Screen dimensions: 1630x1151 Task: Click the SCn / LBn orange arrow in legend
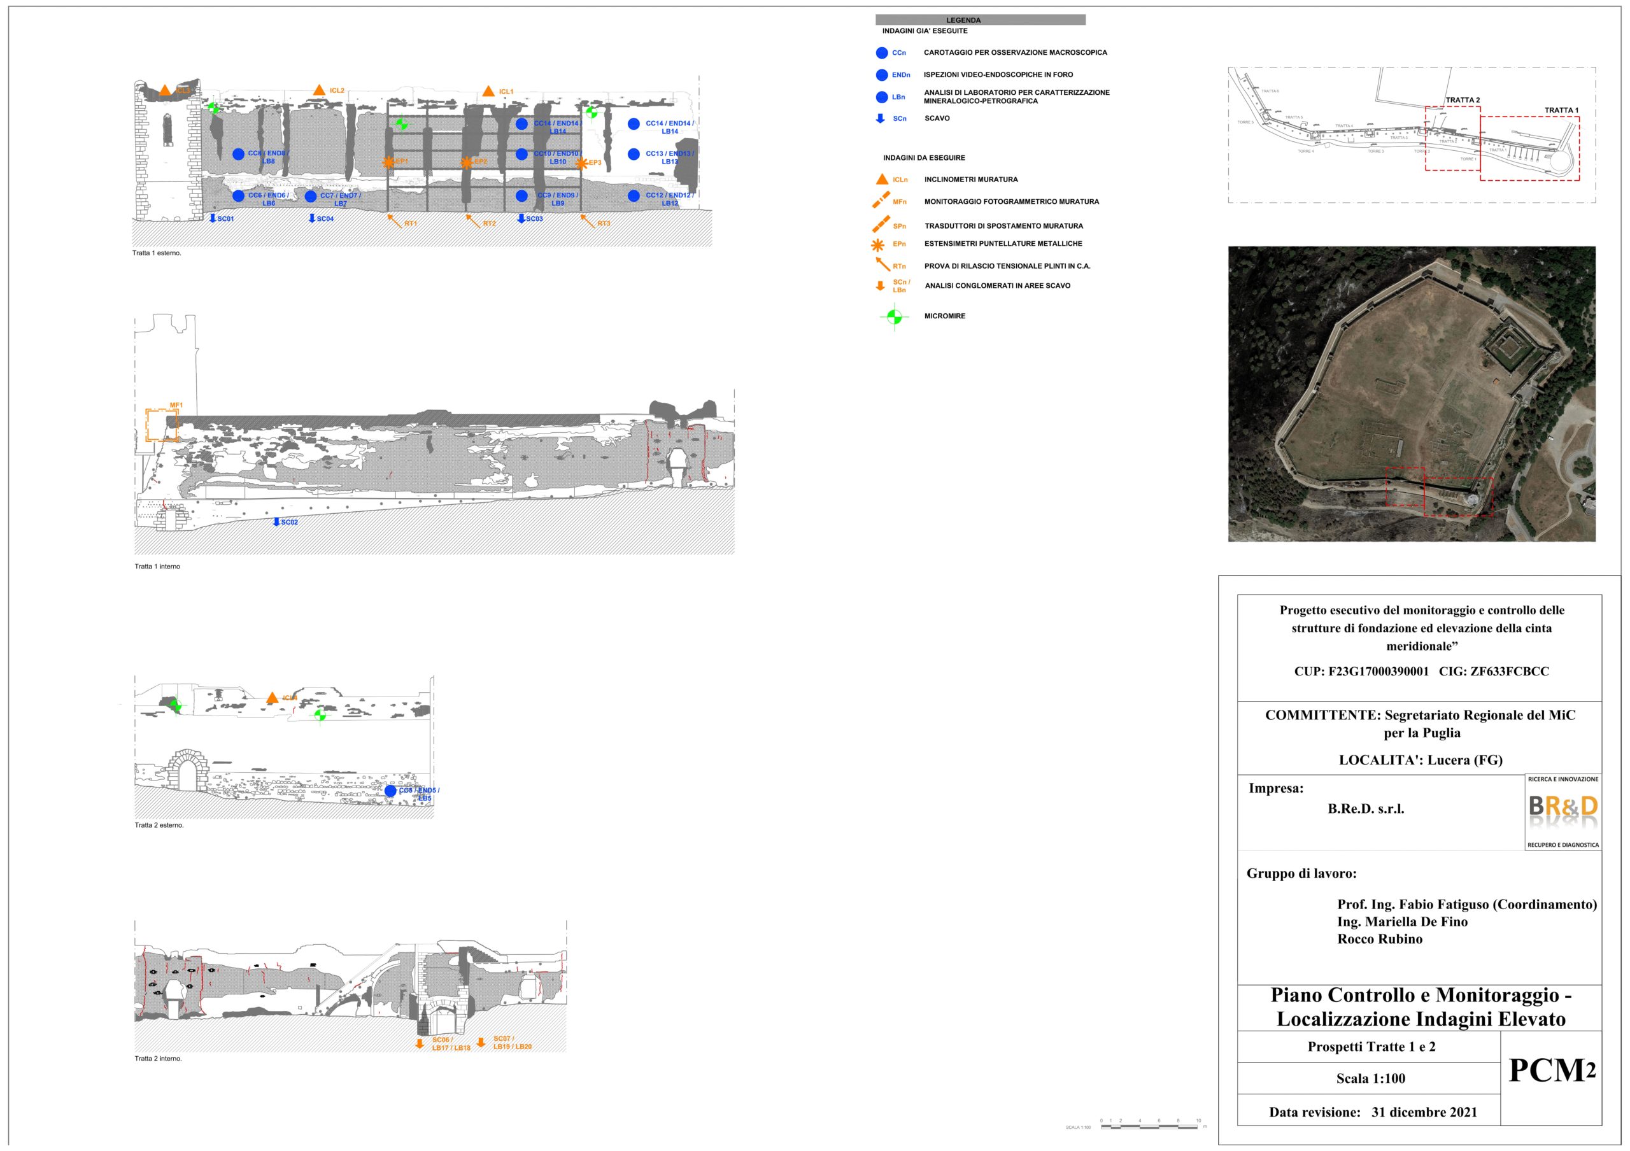(x=881, y=286)
